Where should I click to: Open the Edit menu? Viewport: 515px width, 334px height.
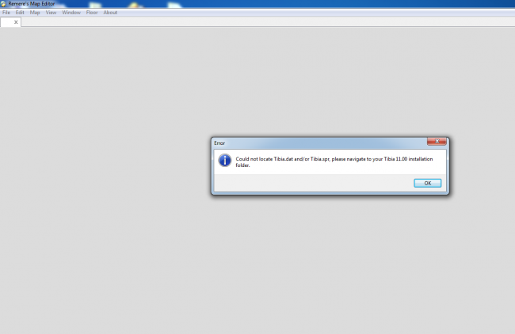point(20,13)
